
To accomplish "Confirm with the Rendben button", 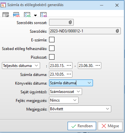I will pyautogui.click(x=82, y=126).
